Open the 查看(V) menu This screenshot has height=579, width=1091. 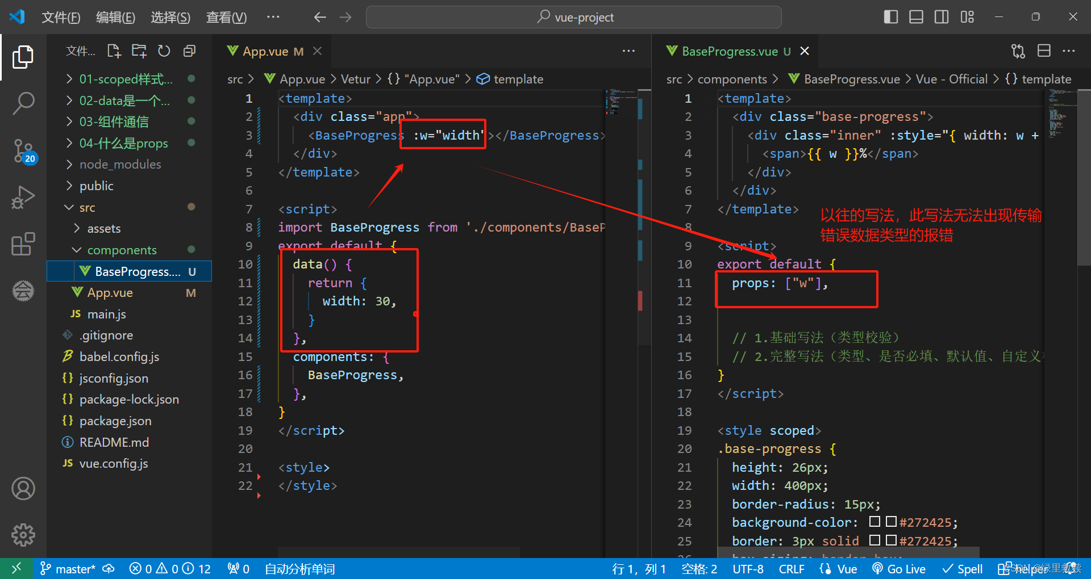coord(226,17)
